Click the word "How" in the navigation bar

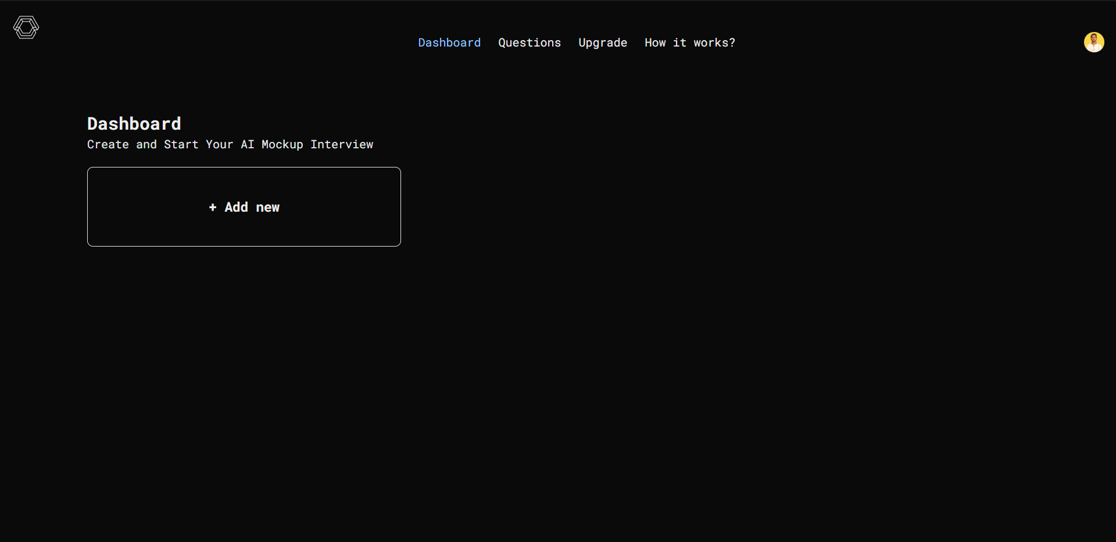[655, 43]
